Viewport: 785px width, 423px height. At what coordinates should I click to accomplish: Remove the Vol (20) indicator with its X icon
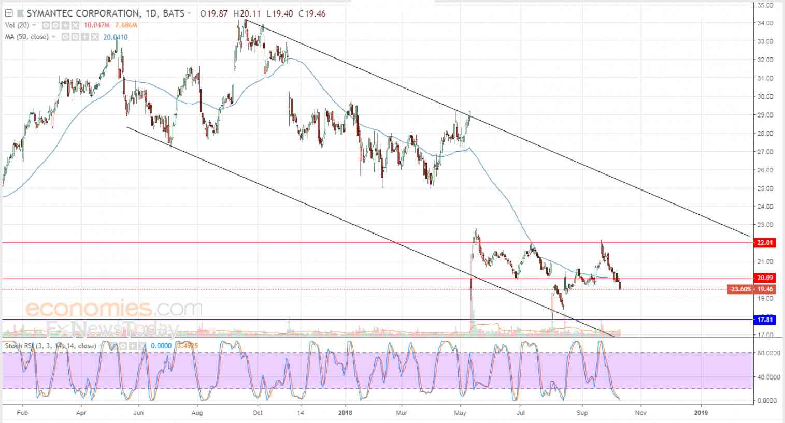pos(75,25)
